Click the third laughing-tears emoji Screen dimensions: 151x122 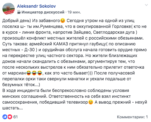tap(40, 73)
